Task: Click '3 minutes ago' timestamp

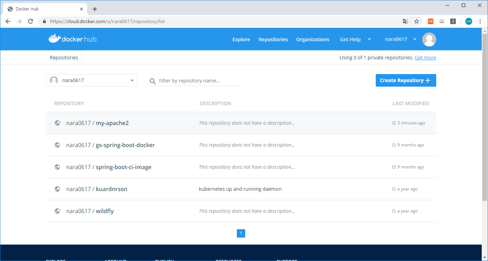Action: [x=411, y=123]
